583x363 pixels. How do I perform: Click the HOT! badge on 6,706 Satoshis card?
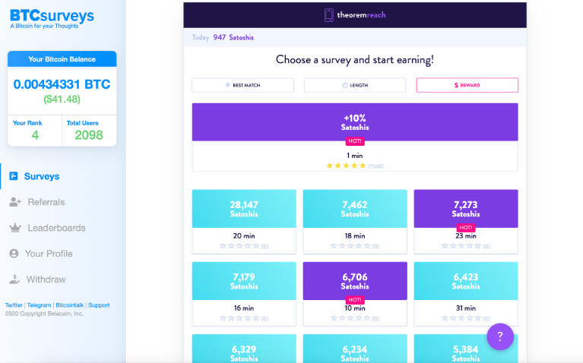pyautogui.click(x=355, y=300)
